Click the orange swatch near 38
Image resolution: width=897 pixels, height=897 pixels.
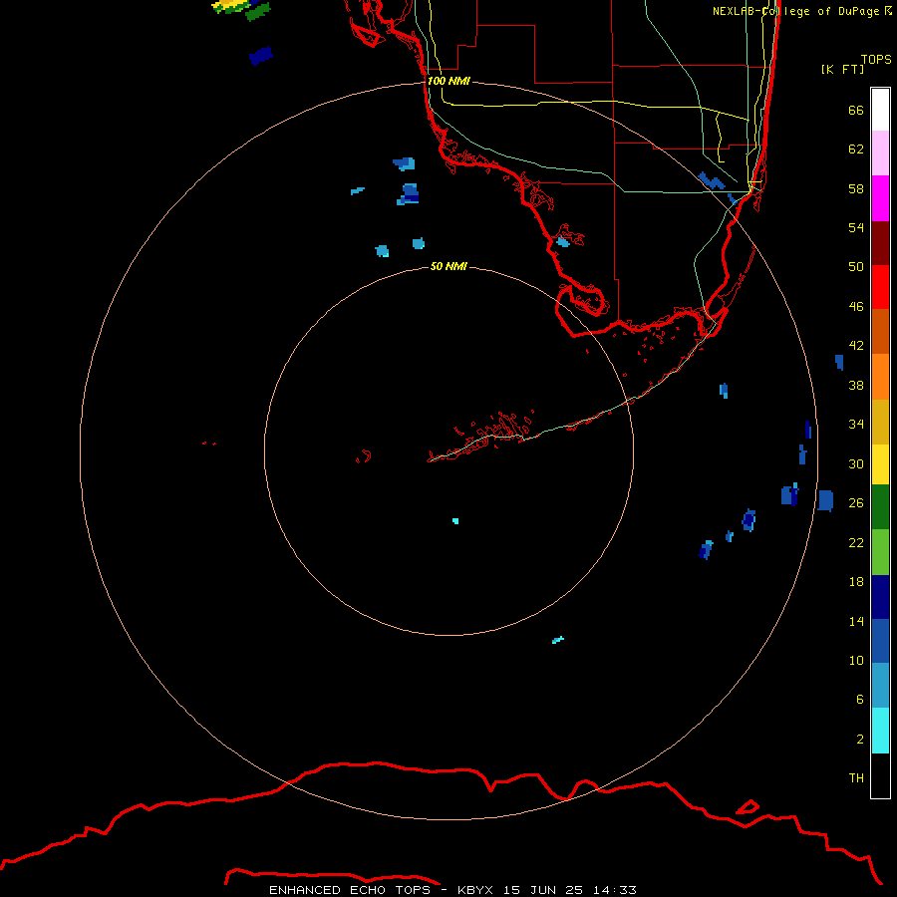(880, 377)
